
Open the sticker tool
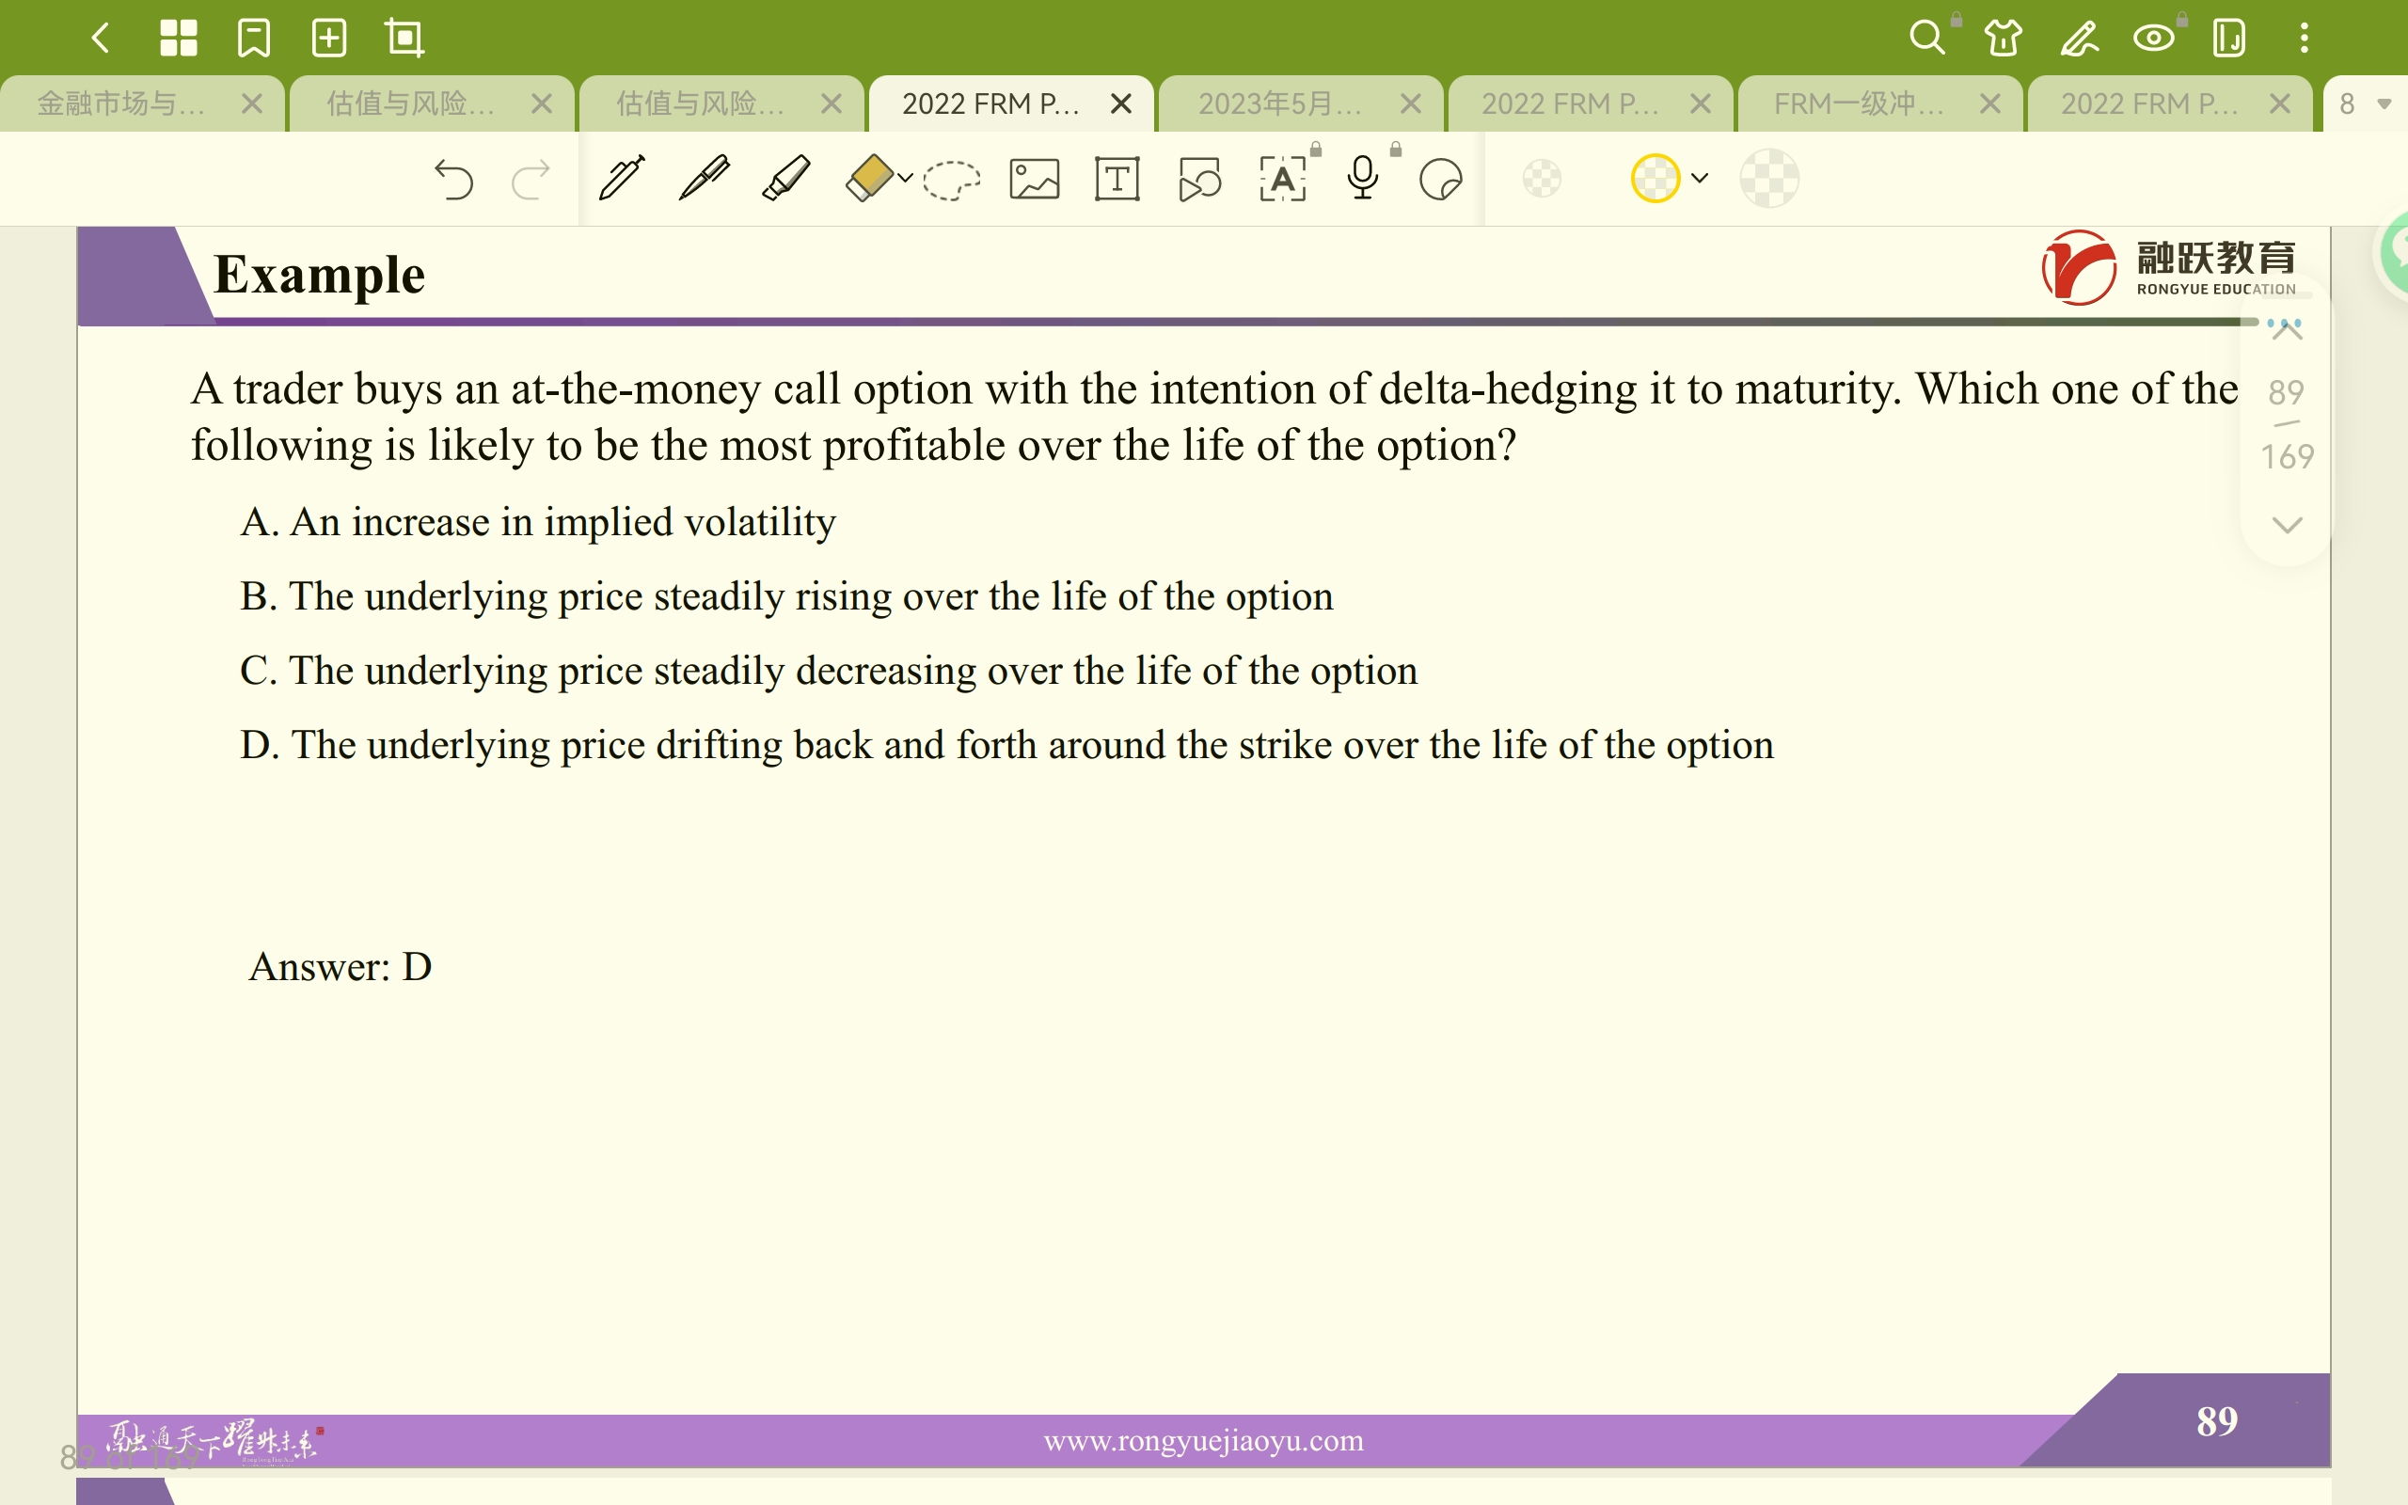(x=1440, y=181)
